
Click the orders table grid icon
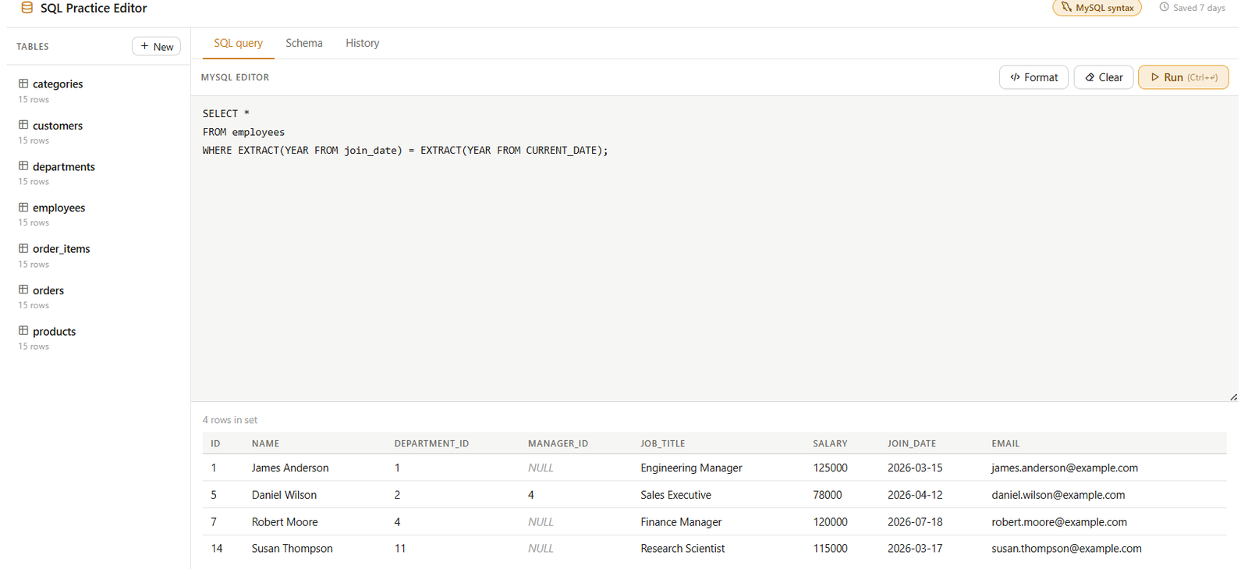tap(23, 290)
